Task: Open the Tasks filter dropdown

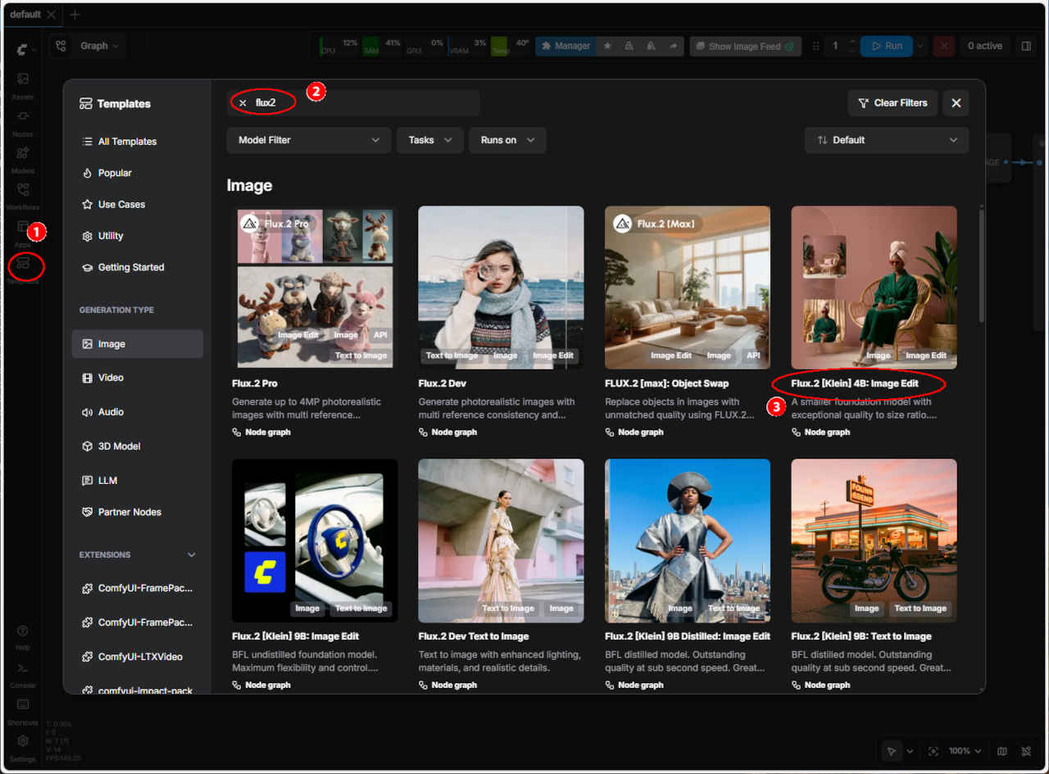Action: pos(429,140)
